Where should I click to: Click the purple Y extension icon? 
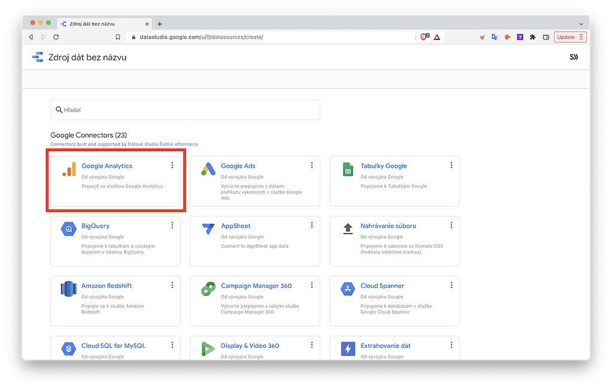coord(520,37)
